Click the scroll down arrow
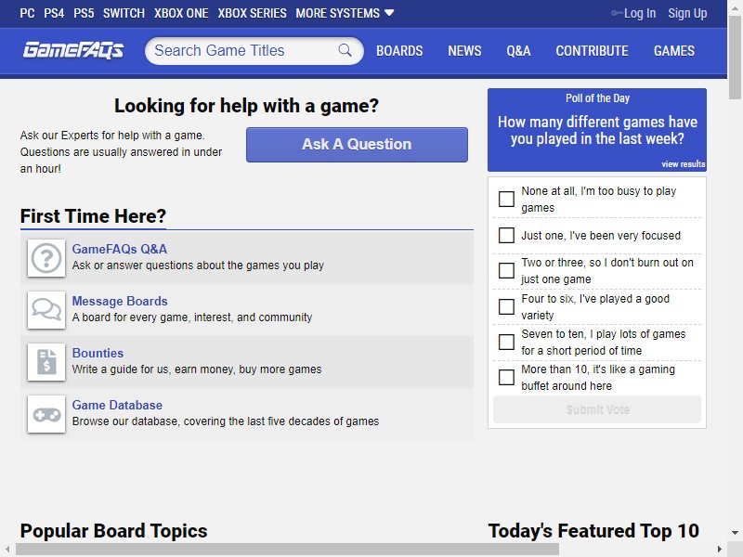 pos(735,533)
